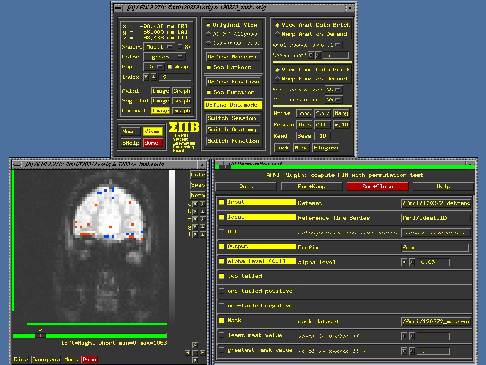Click down arrow of least mask value
Viewport: 486px width, 365px height.
(x=404, y=337)
